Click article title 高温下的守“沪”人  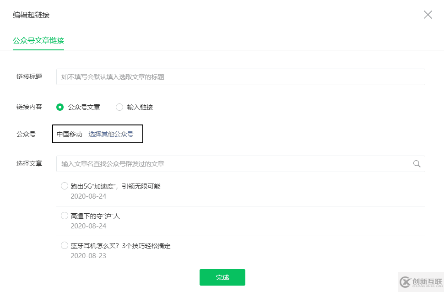pos(95,216)
